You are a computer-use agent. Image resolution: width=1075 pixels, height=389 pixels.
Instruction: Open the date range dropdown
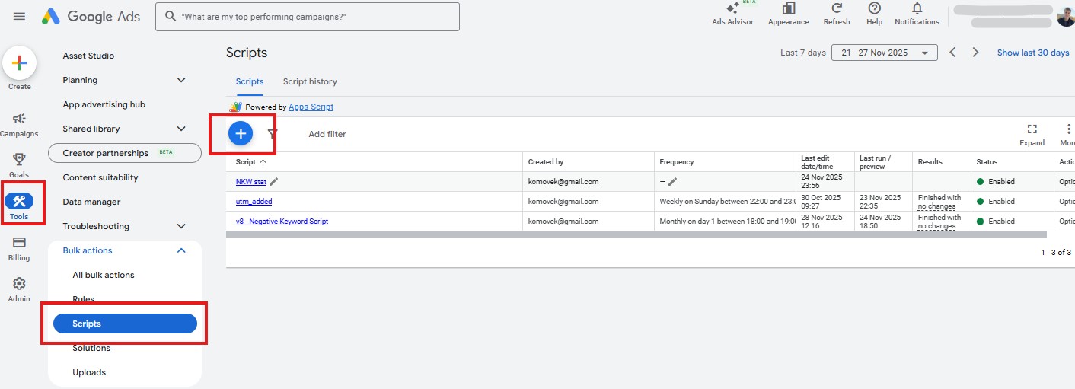pyautogui.click(x=884, y=53)
